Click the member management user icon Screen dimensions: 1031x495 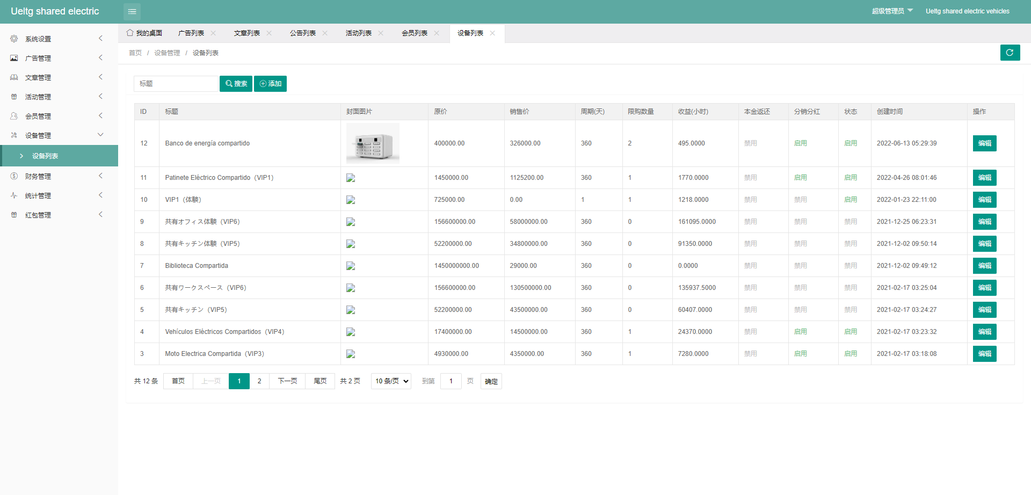(14, 116)
